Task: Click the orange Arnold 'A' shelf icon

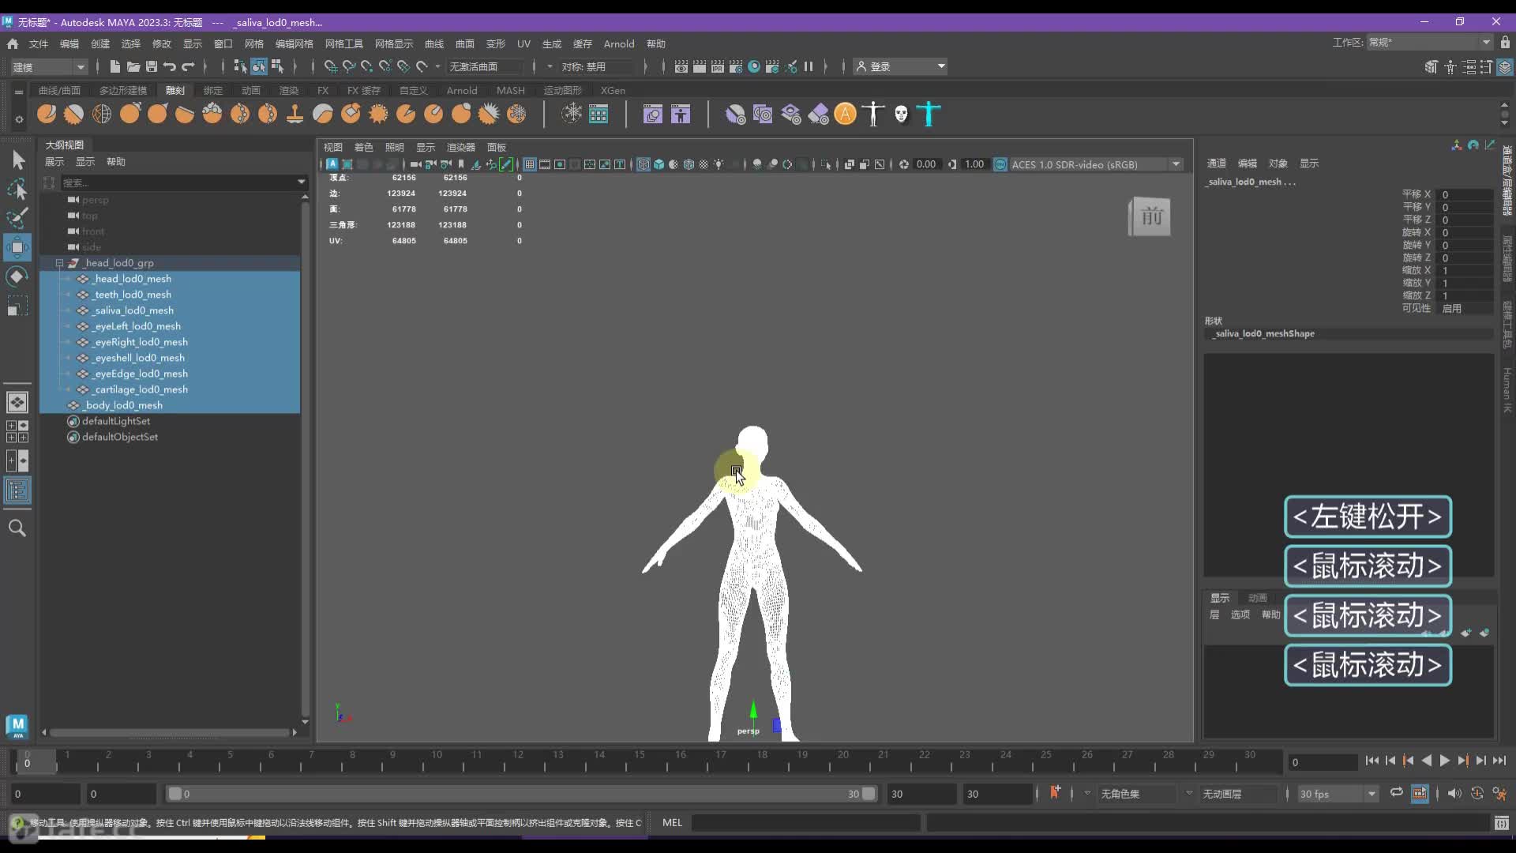Action: (x=845, y=115)
